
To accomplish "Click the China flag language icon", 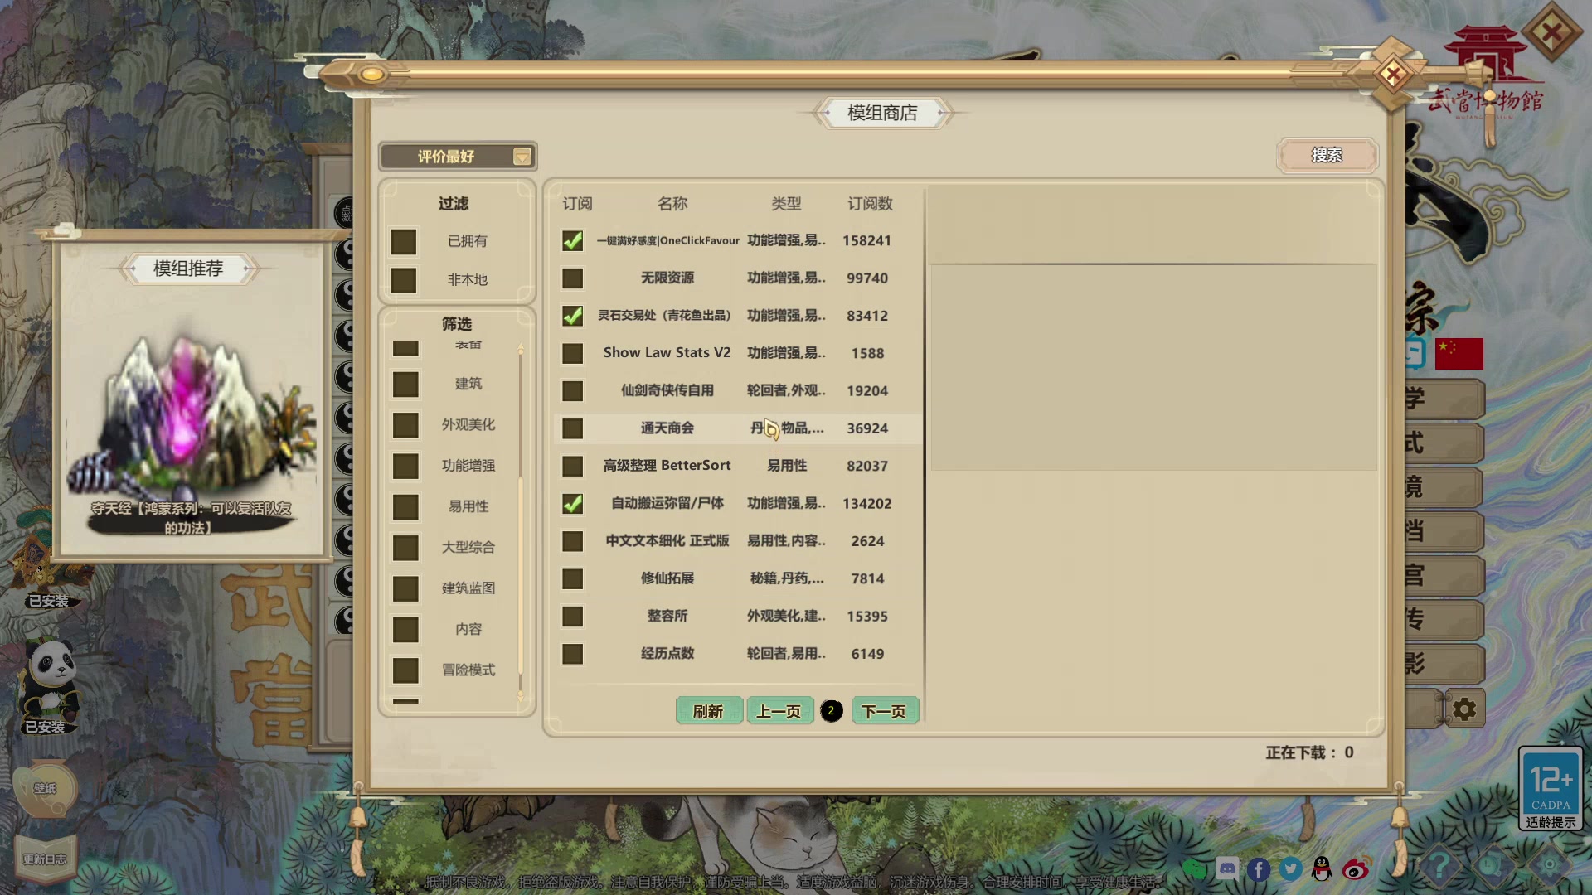I will (x=1459, y=354).
